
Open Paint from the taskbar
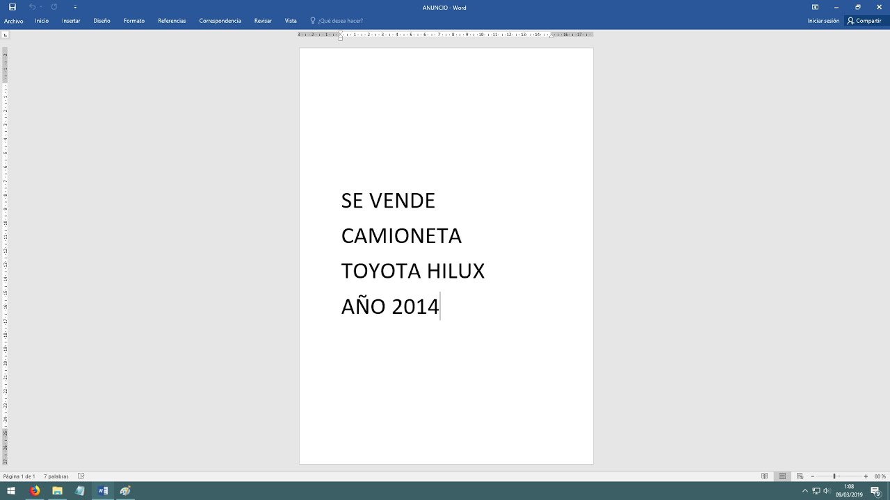coord(125,491)
